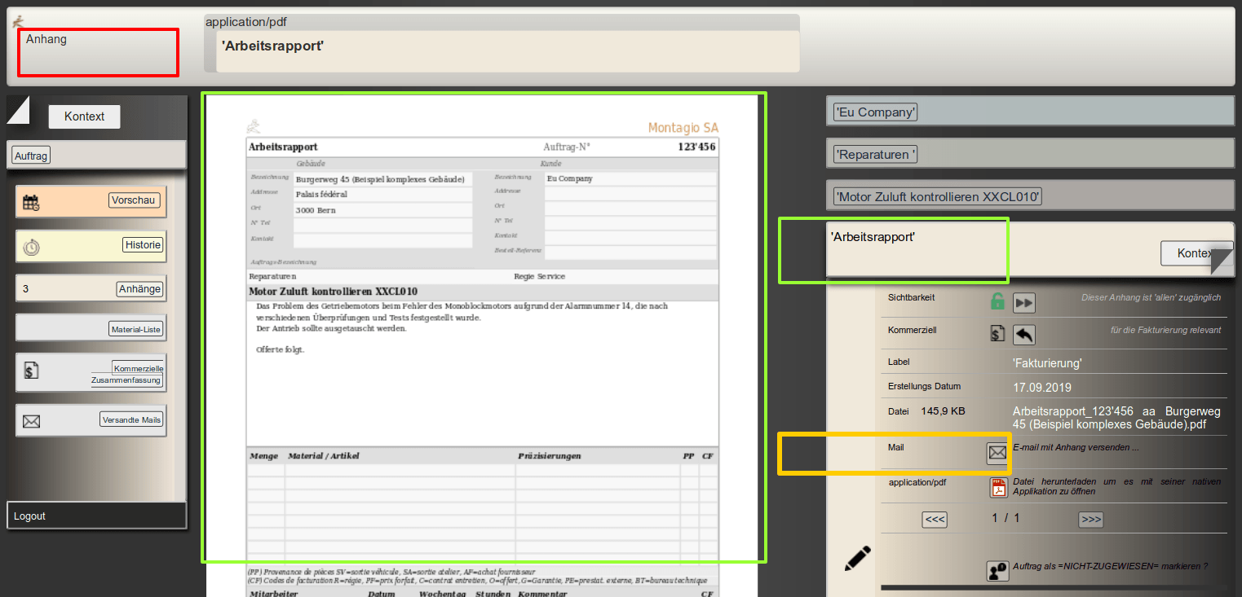The image size is (1242, 597).
Task: Click the envelope icon beside Versandte Mails
Action: [31, 421]
